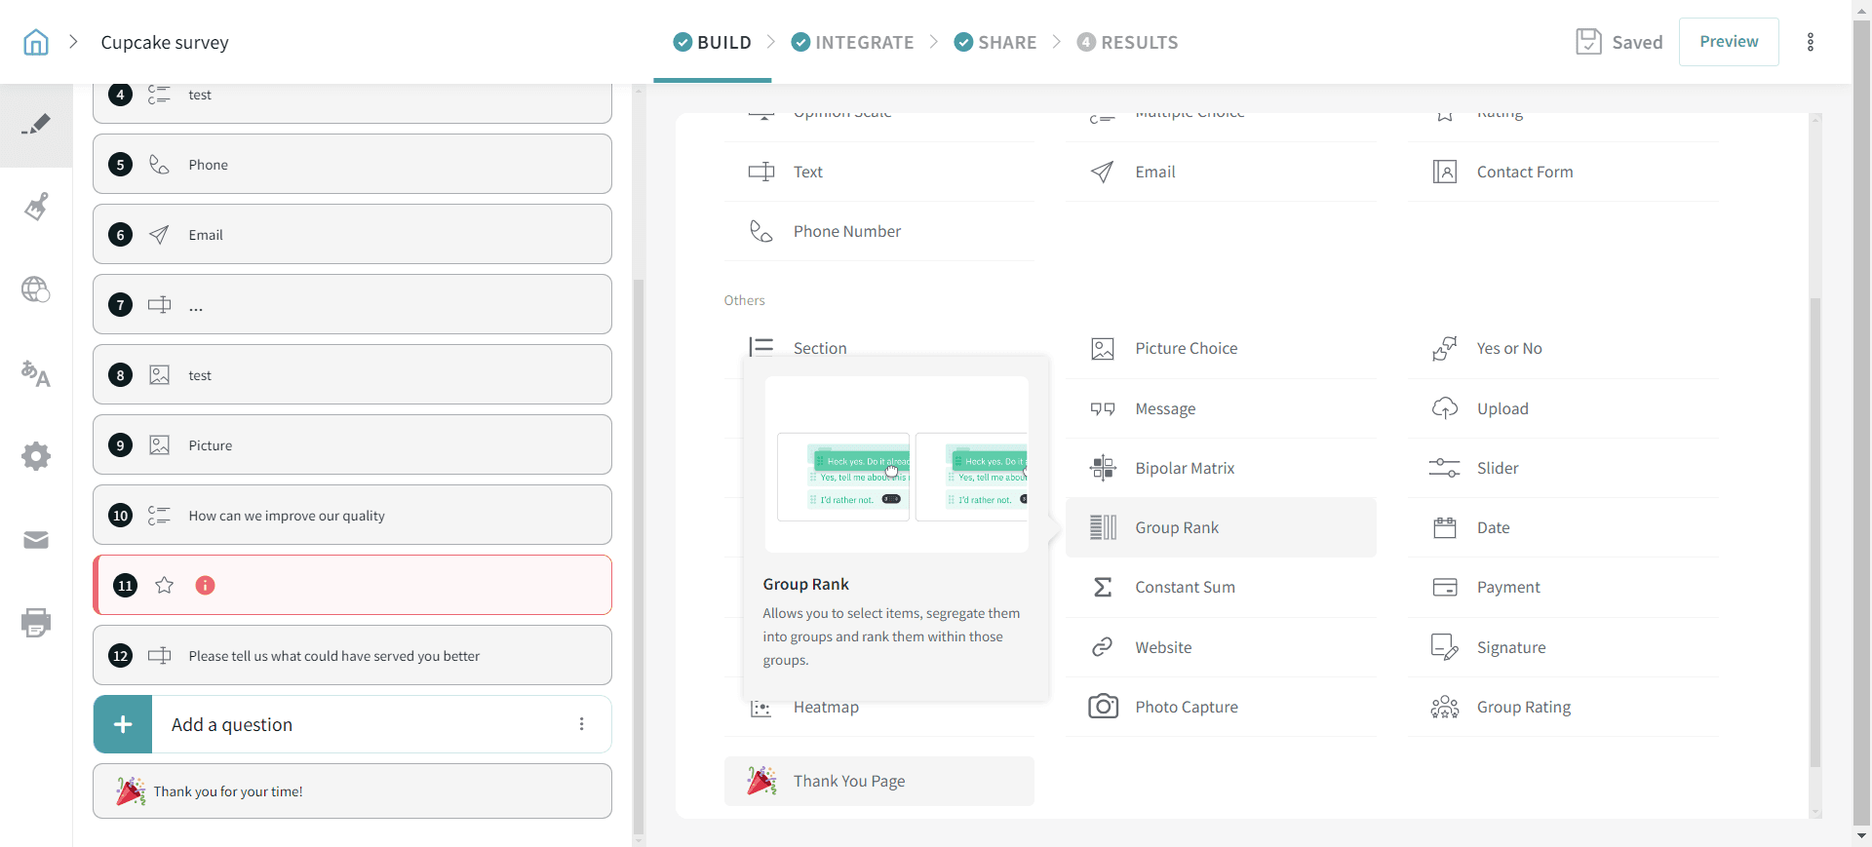
Task: Open the email envelope sidebar icon
Action: coord(36,540)
